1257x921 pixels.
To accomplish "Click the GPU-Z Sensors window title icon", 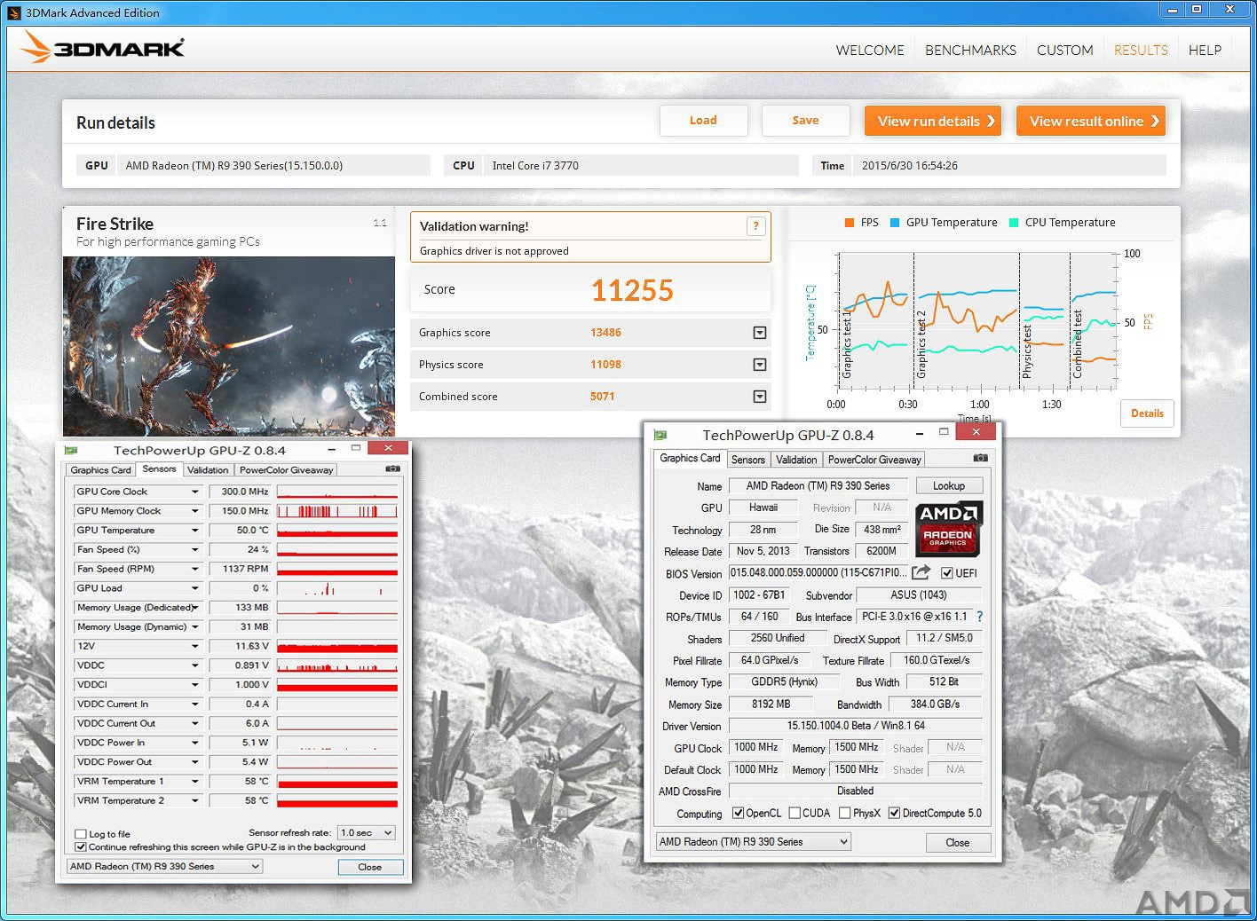I will click(72, 450).
